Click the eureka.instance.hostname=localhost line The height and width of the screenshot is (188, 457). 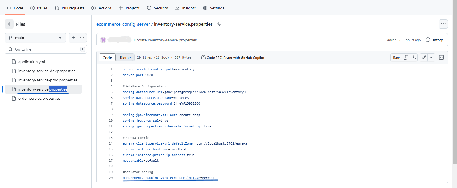[x=155, y=149]
